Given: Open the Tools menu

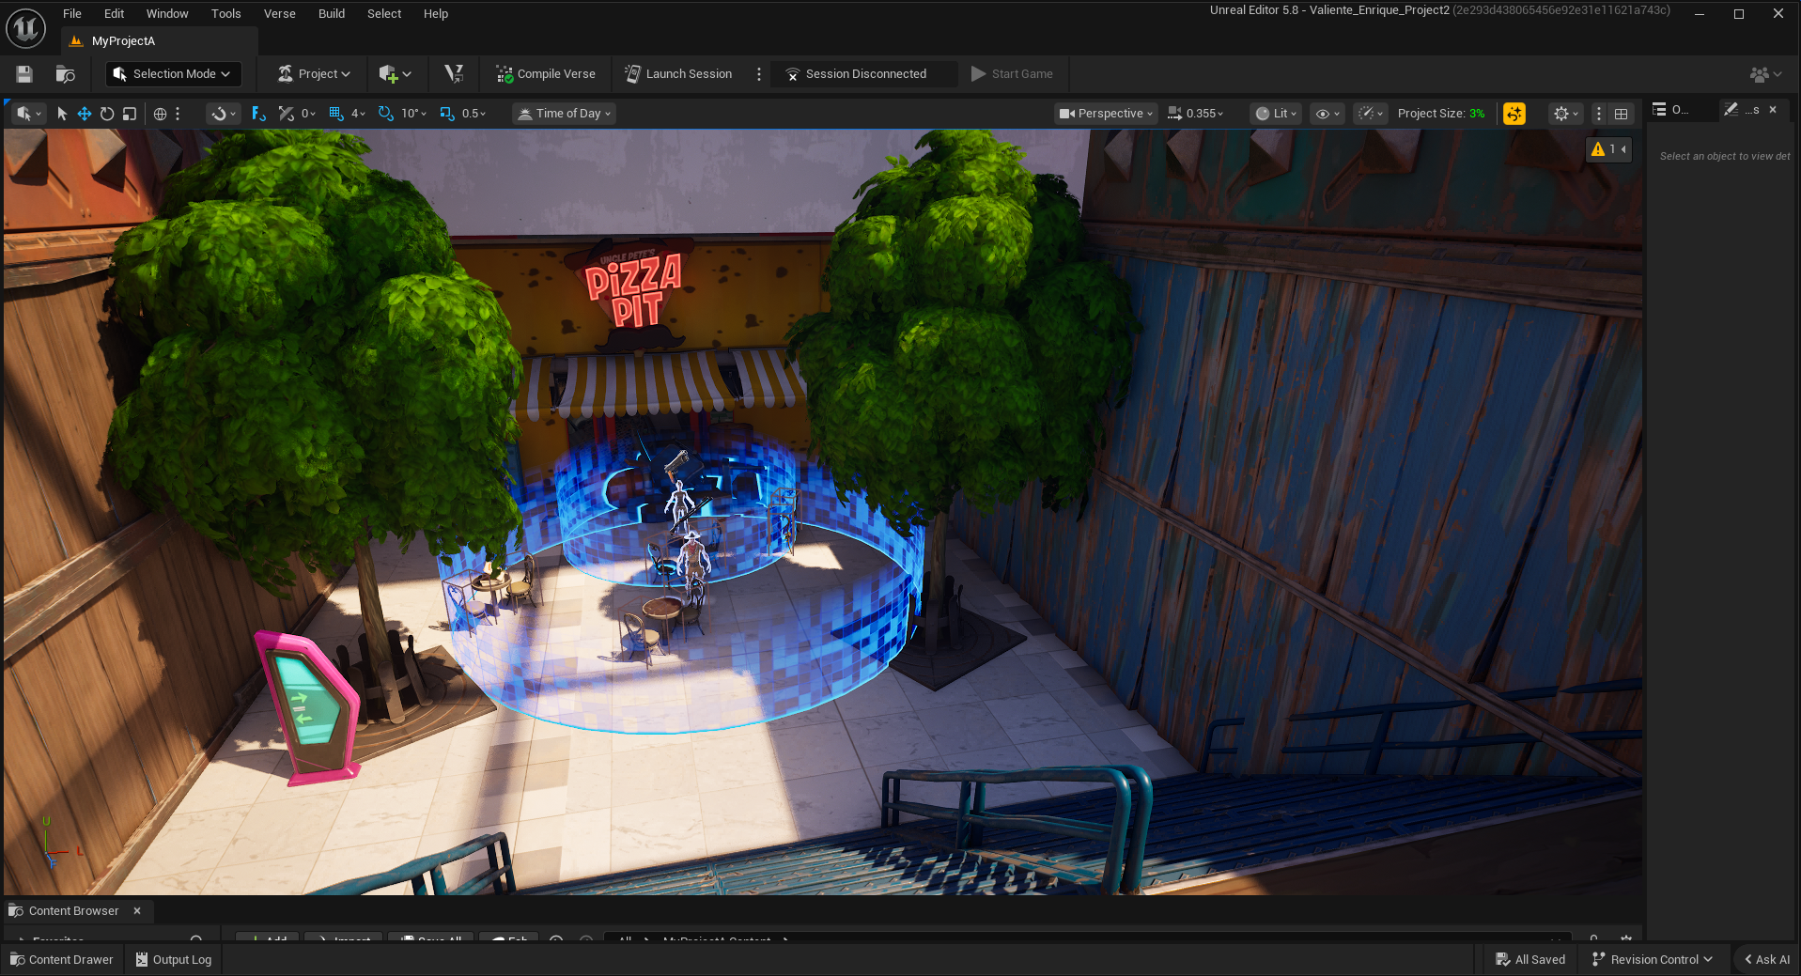Looking at the screenshot, I should click(226, 14).
